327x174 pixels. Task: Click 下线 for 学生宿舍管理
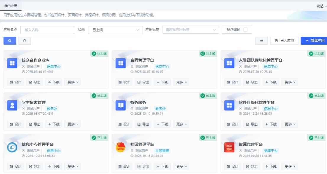(x=54, y=124)
